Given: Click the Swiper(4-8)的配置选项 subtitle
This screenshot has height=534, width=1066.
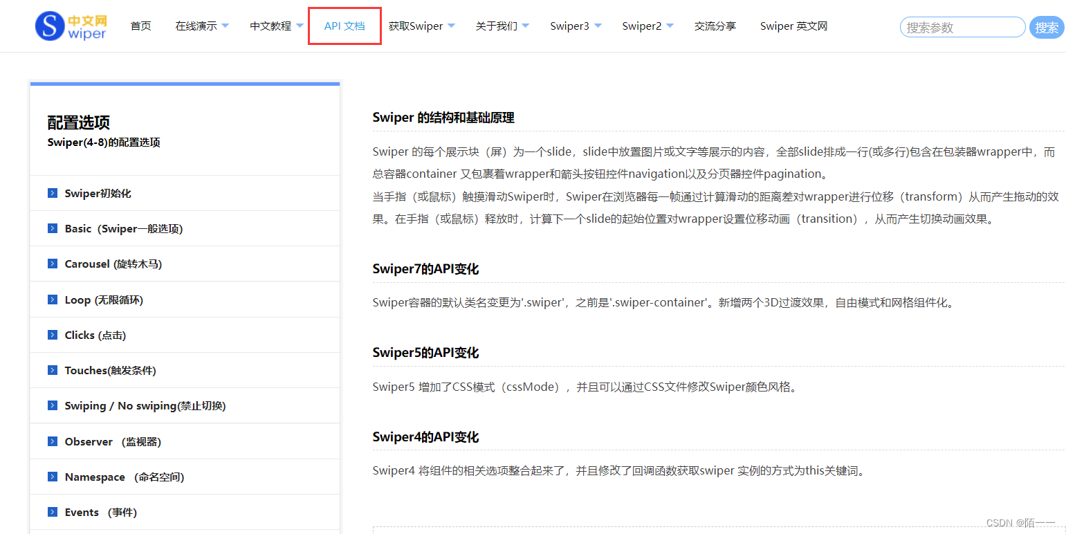Looking at the screenshot, I should [x=104, y=142].
